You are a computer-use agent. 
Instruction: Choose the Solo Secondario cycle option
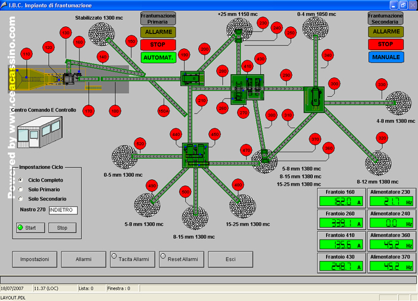[x=20, y=199]
